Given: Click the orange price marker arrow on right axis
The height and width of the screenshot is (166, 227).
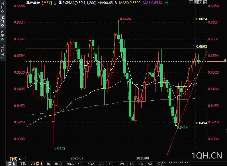Looking at the screenshot, I should (225, 60).
